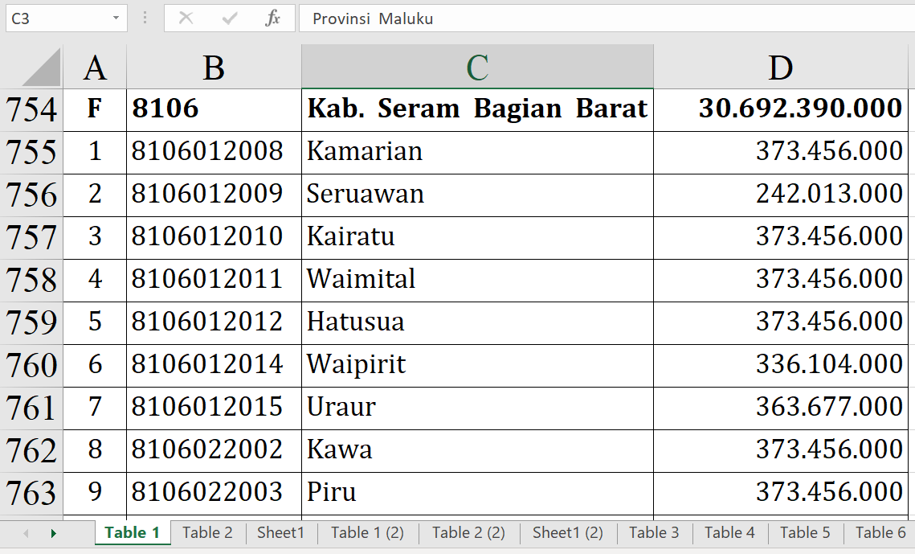Select cell containing Kab. Seram Bagian Barat
The height and width of the screenshot is (554, 915).
pos(477,109)
